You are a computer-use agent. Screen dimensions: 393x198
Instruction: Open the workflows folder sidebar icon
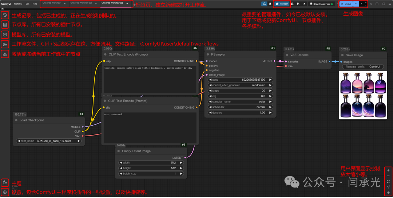5,44
